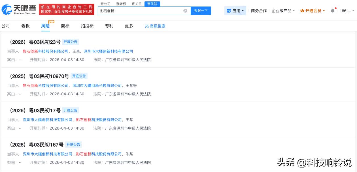This screenshot has width=357, height=172.
Task: Clear the search box using the x icon
Action: point(185,11)
